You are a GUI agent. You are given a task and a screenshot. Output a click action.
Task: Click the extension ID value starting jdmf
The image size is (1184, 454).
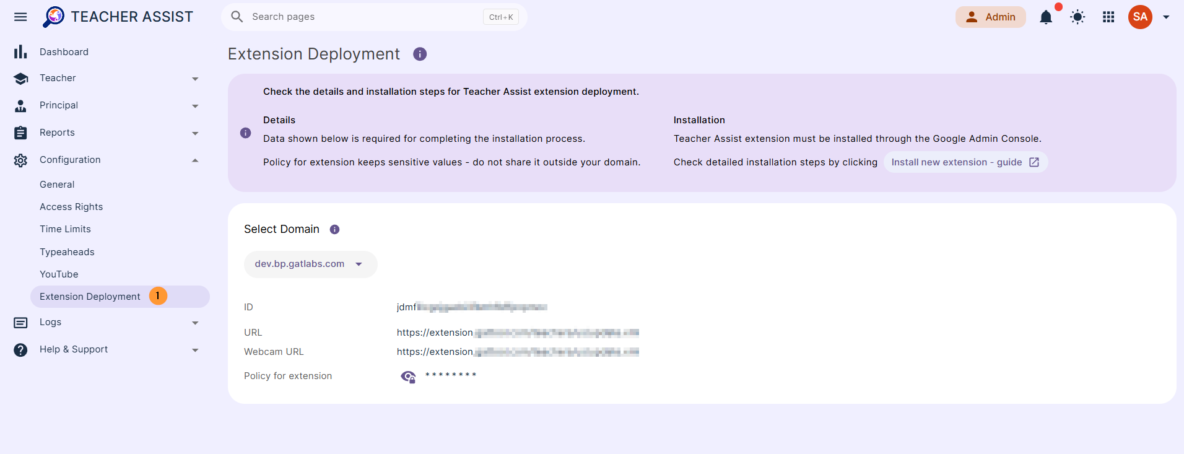point(472,307)
